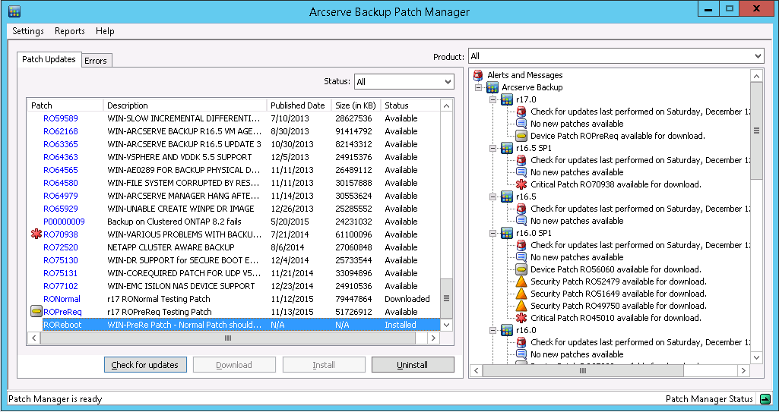Collapse the r17.0 tree node
The width and height of the screenshot is (779, 412).
(493, 99)
